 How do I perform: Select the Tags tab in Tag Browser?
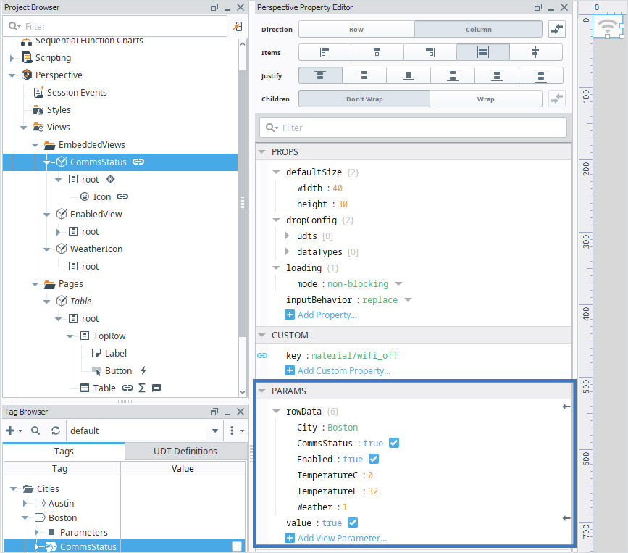pyautogui.click(x=63, y=451)
